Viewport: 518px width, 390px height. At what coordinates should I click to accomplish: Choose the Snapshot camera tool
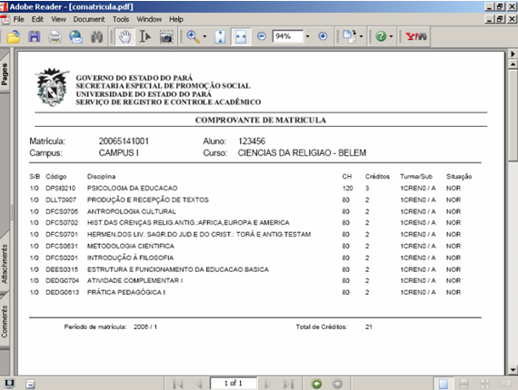pos(166,36)
